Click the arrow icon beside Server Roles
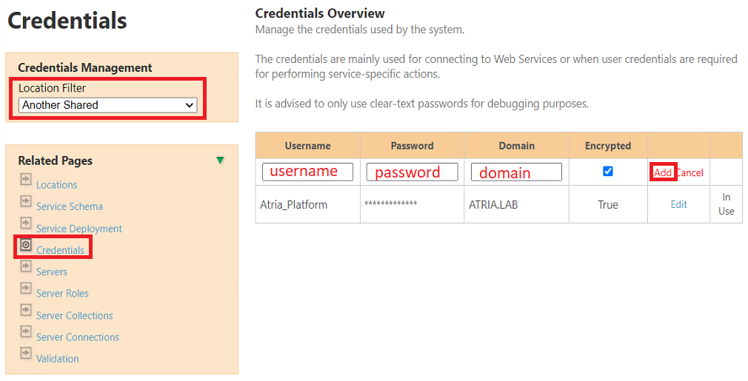The width and height of the screenshot is (748, 381). [x=26, y=289]
